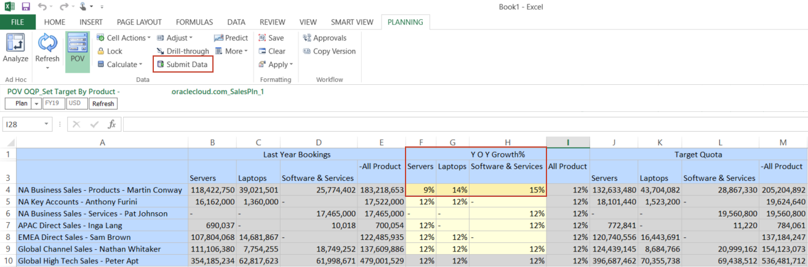The height and width of the screenshot is (267, 808).
Task: Click the Touch mode icon
Action: 84,7
